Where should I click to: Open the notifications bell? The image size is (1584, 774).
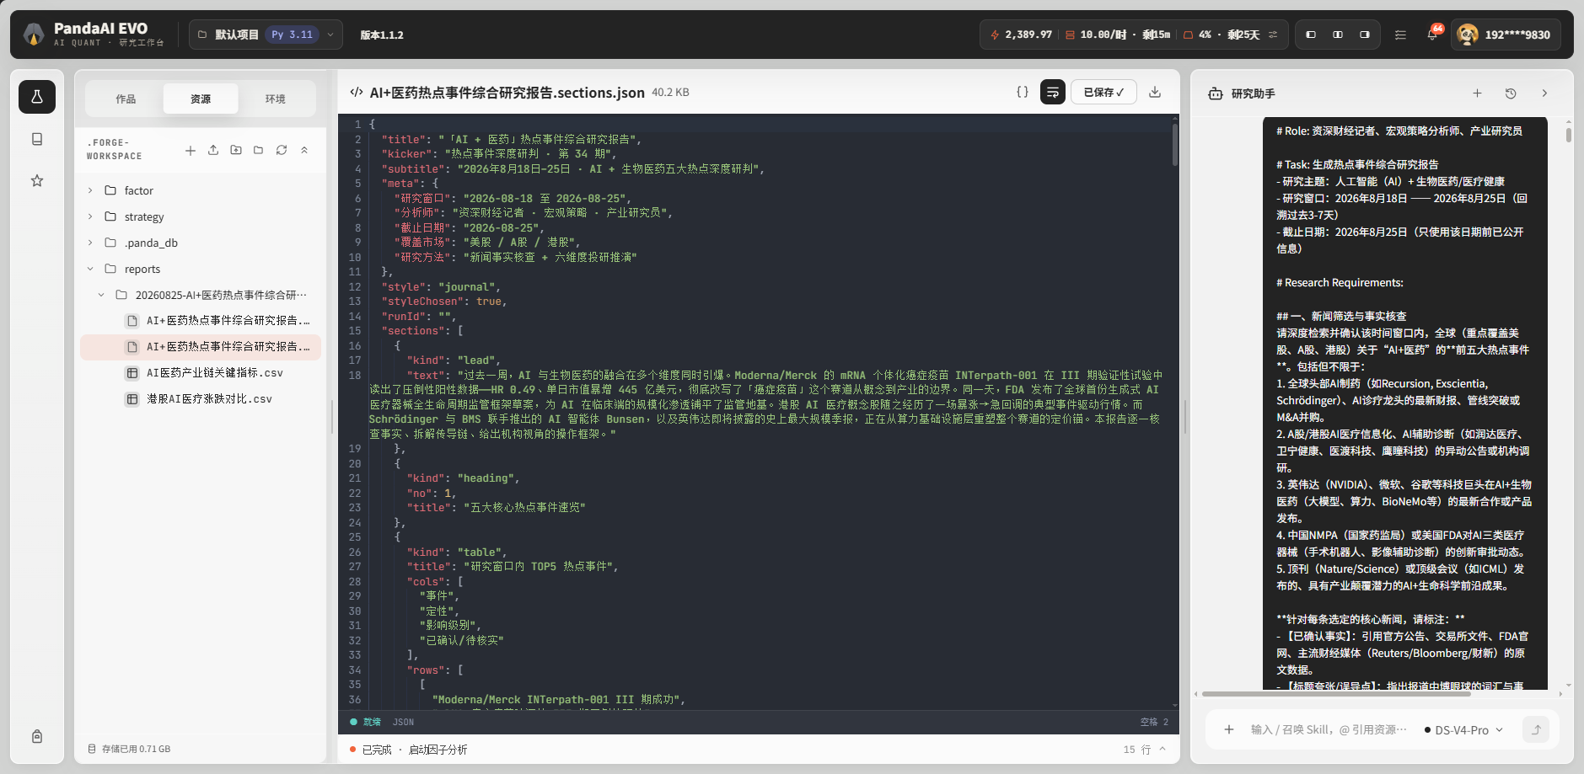[1431, 35]
